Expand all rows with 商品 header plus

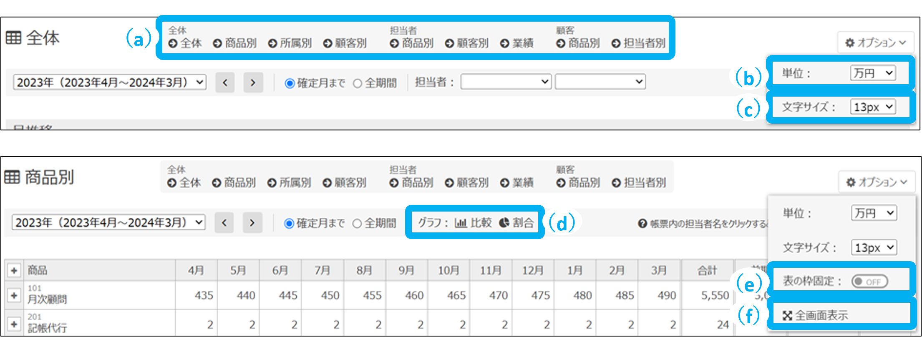pyautogui.click(x=14, y=270)
